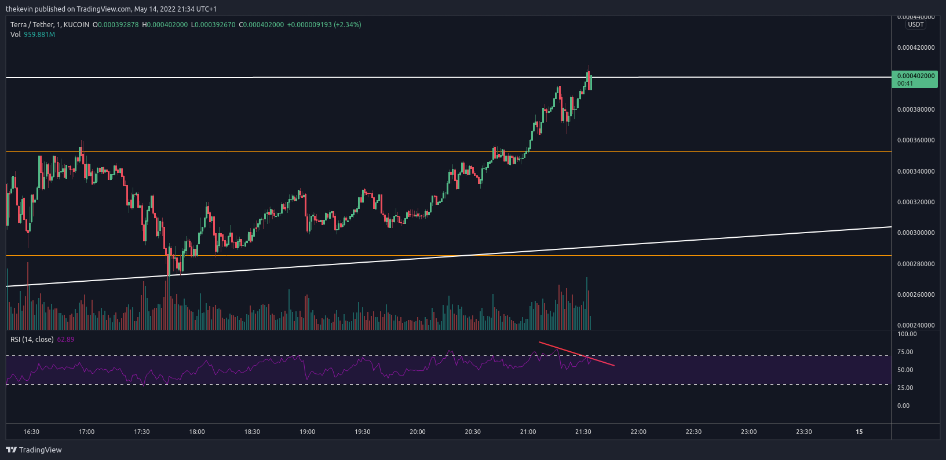Click the 23:30 time axis label
The width and height of the screenshot is (946, 460).
coord(804,432)
